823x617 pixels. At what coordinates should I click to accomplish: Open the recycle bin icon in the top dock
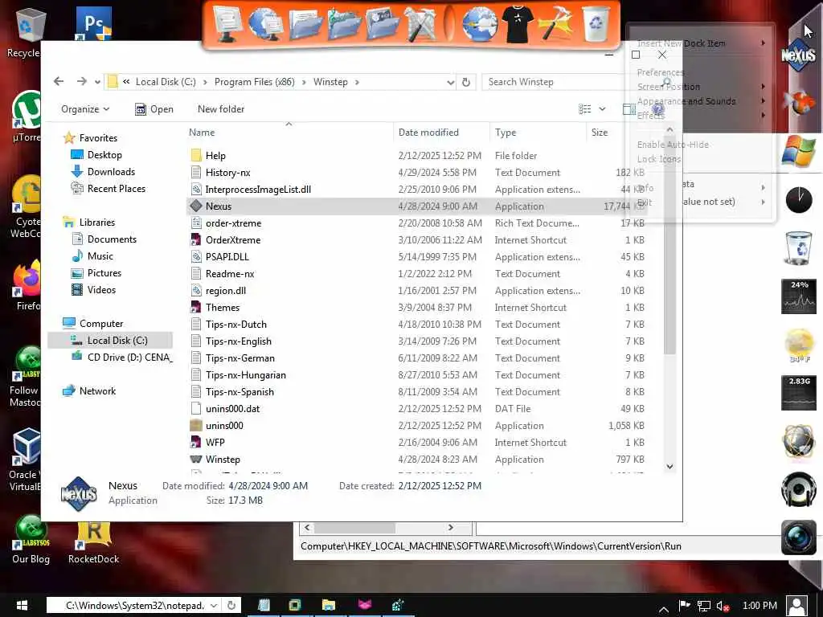click(x=596, y=23)
